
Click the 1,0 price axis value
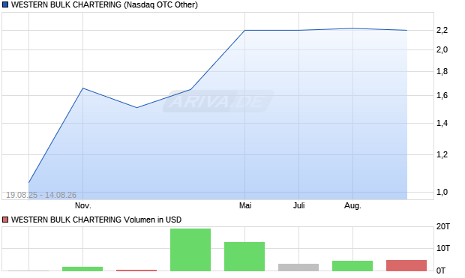tap(442, 192)
